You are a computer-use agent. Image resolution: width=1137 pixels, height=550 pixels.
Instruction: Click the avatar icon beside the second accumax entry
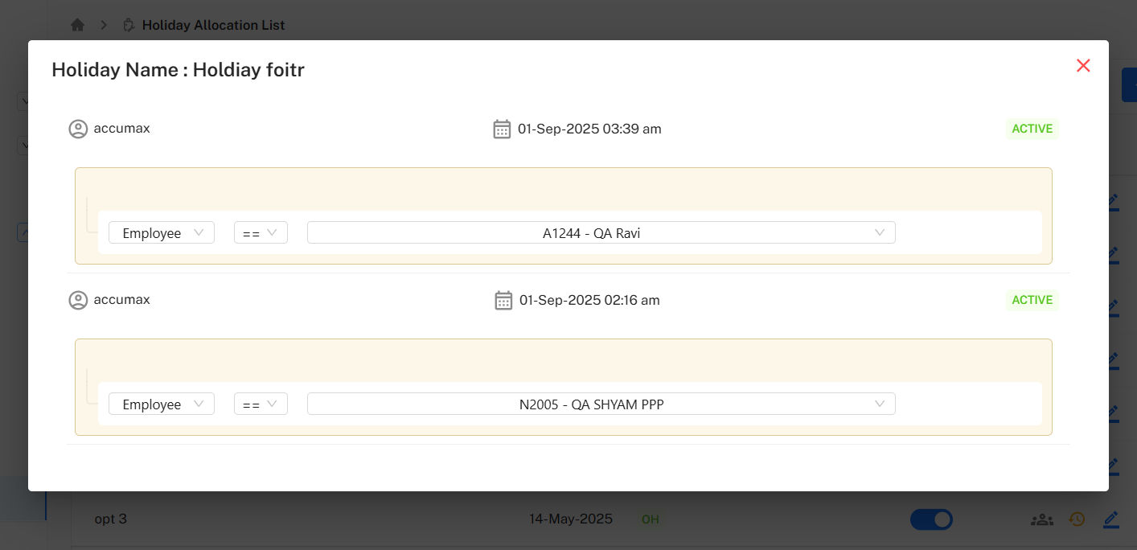click(78, 300)
